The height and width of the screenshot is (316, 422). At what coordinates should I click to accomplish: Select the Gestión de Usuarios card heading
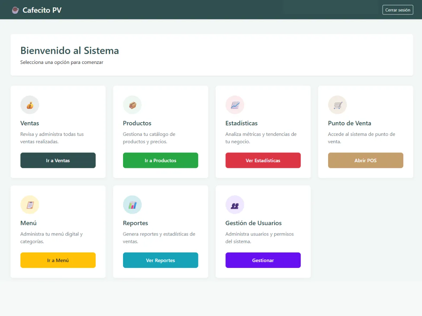(253, 223)
